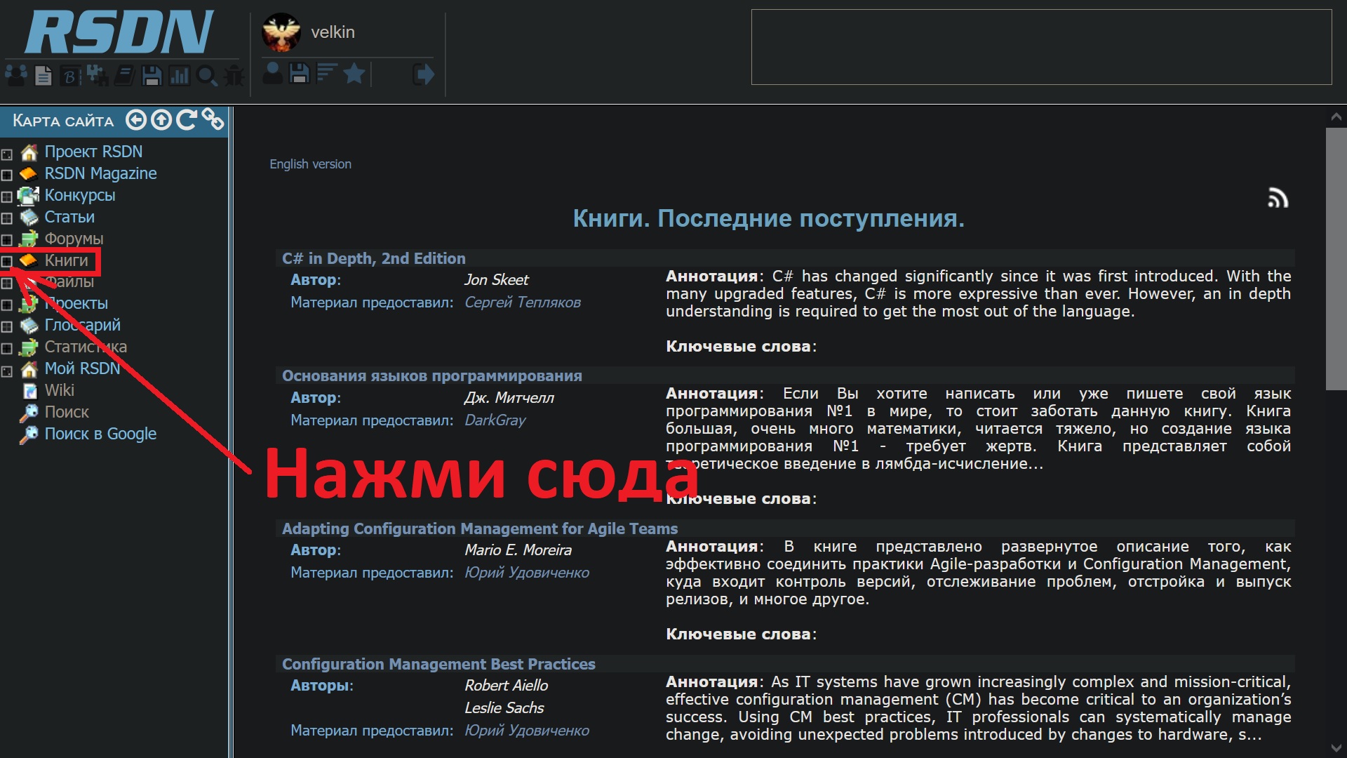1347x758 pixels.
Task: Click the star favorites icon near velkin
Action: (x=354, y=73)
